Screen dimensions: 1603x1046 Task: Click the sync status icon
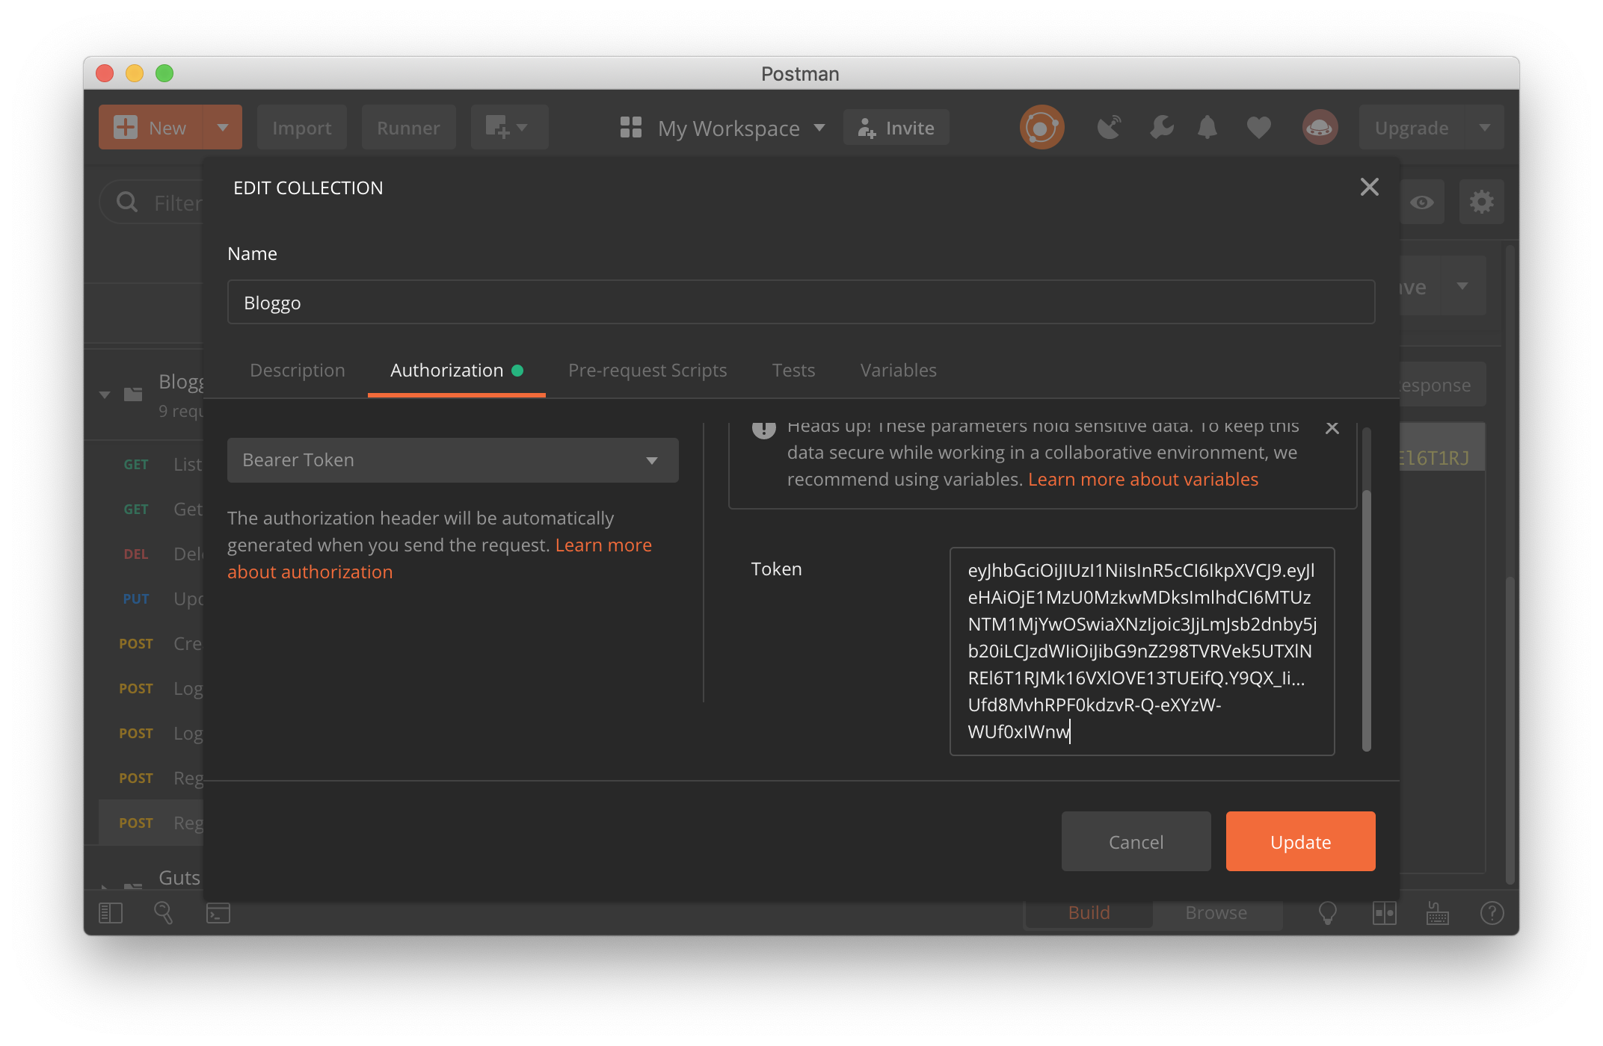(x=1042, y=128)
